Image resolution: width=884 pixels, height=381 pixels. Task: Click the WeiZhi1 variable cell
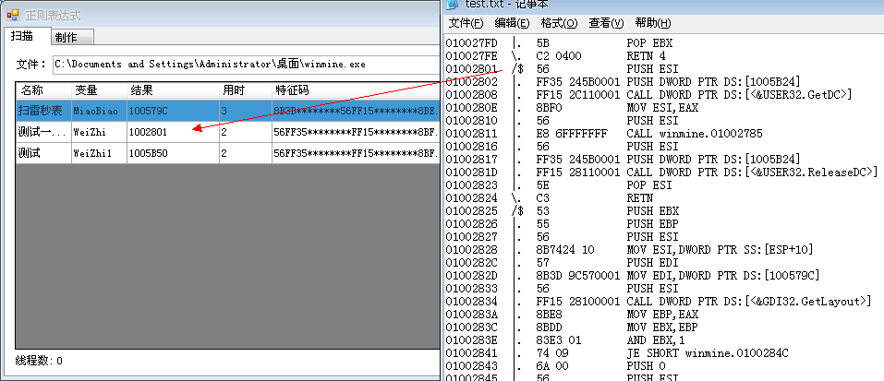click(x=99, y=153)
